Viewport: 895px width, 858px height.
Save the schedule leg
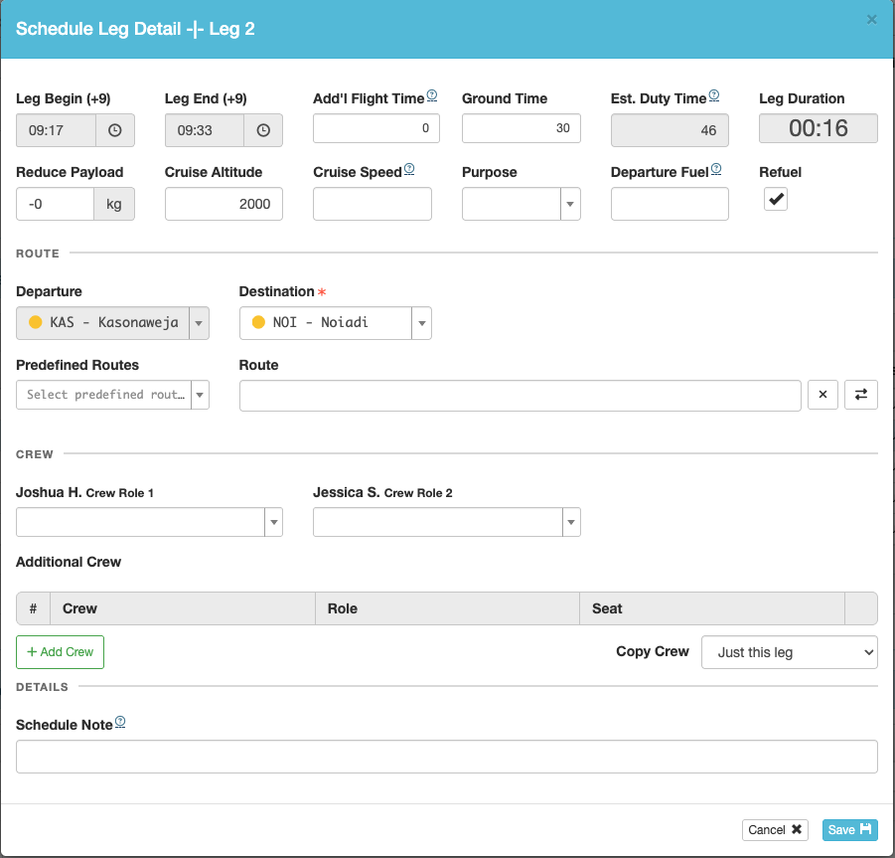(x=849, y=829)
